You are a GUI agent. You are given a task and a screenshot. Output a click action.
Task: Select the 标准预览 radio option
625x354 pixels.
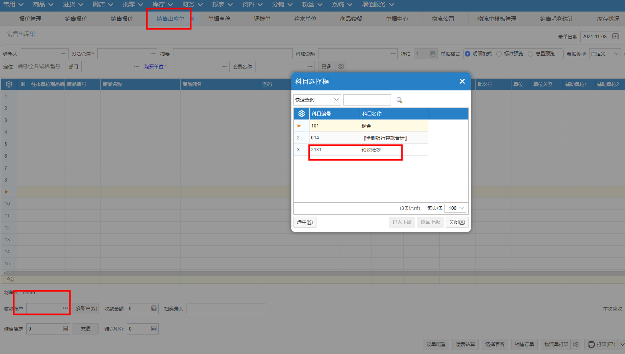499,54
